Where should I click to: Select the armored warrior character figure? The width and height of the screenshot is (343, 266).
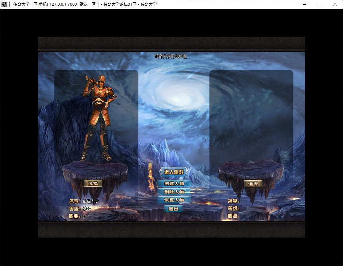pyautogui.click(x=99, y=118)
